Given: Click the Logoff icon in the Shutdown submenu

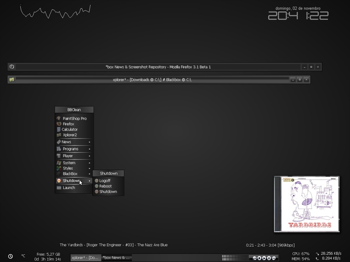Looking at the screenshot, I should (97, 181).
